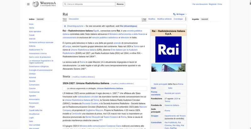Switch to the Discussione tab
251x129 pixels.
click(74, 19)
